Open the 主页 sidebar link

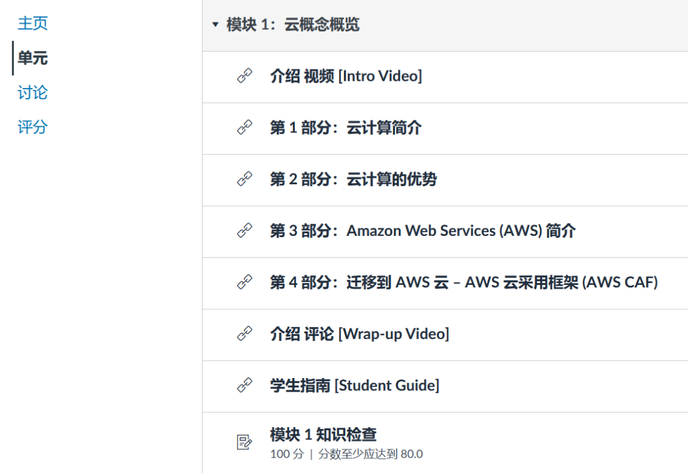(32, 24)
